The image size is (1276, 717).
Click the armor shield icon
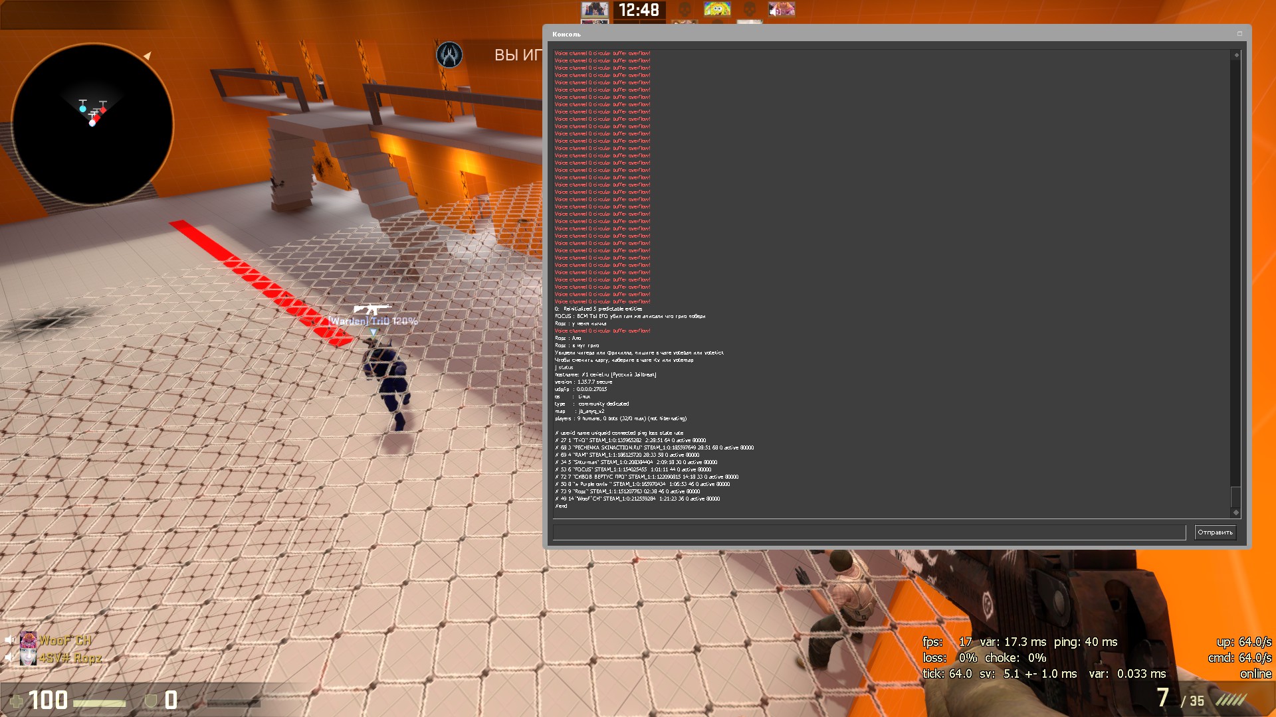click(x=151, y=701)
